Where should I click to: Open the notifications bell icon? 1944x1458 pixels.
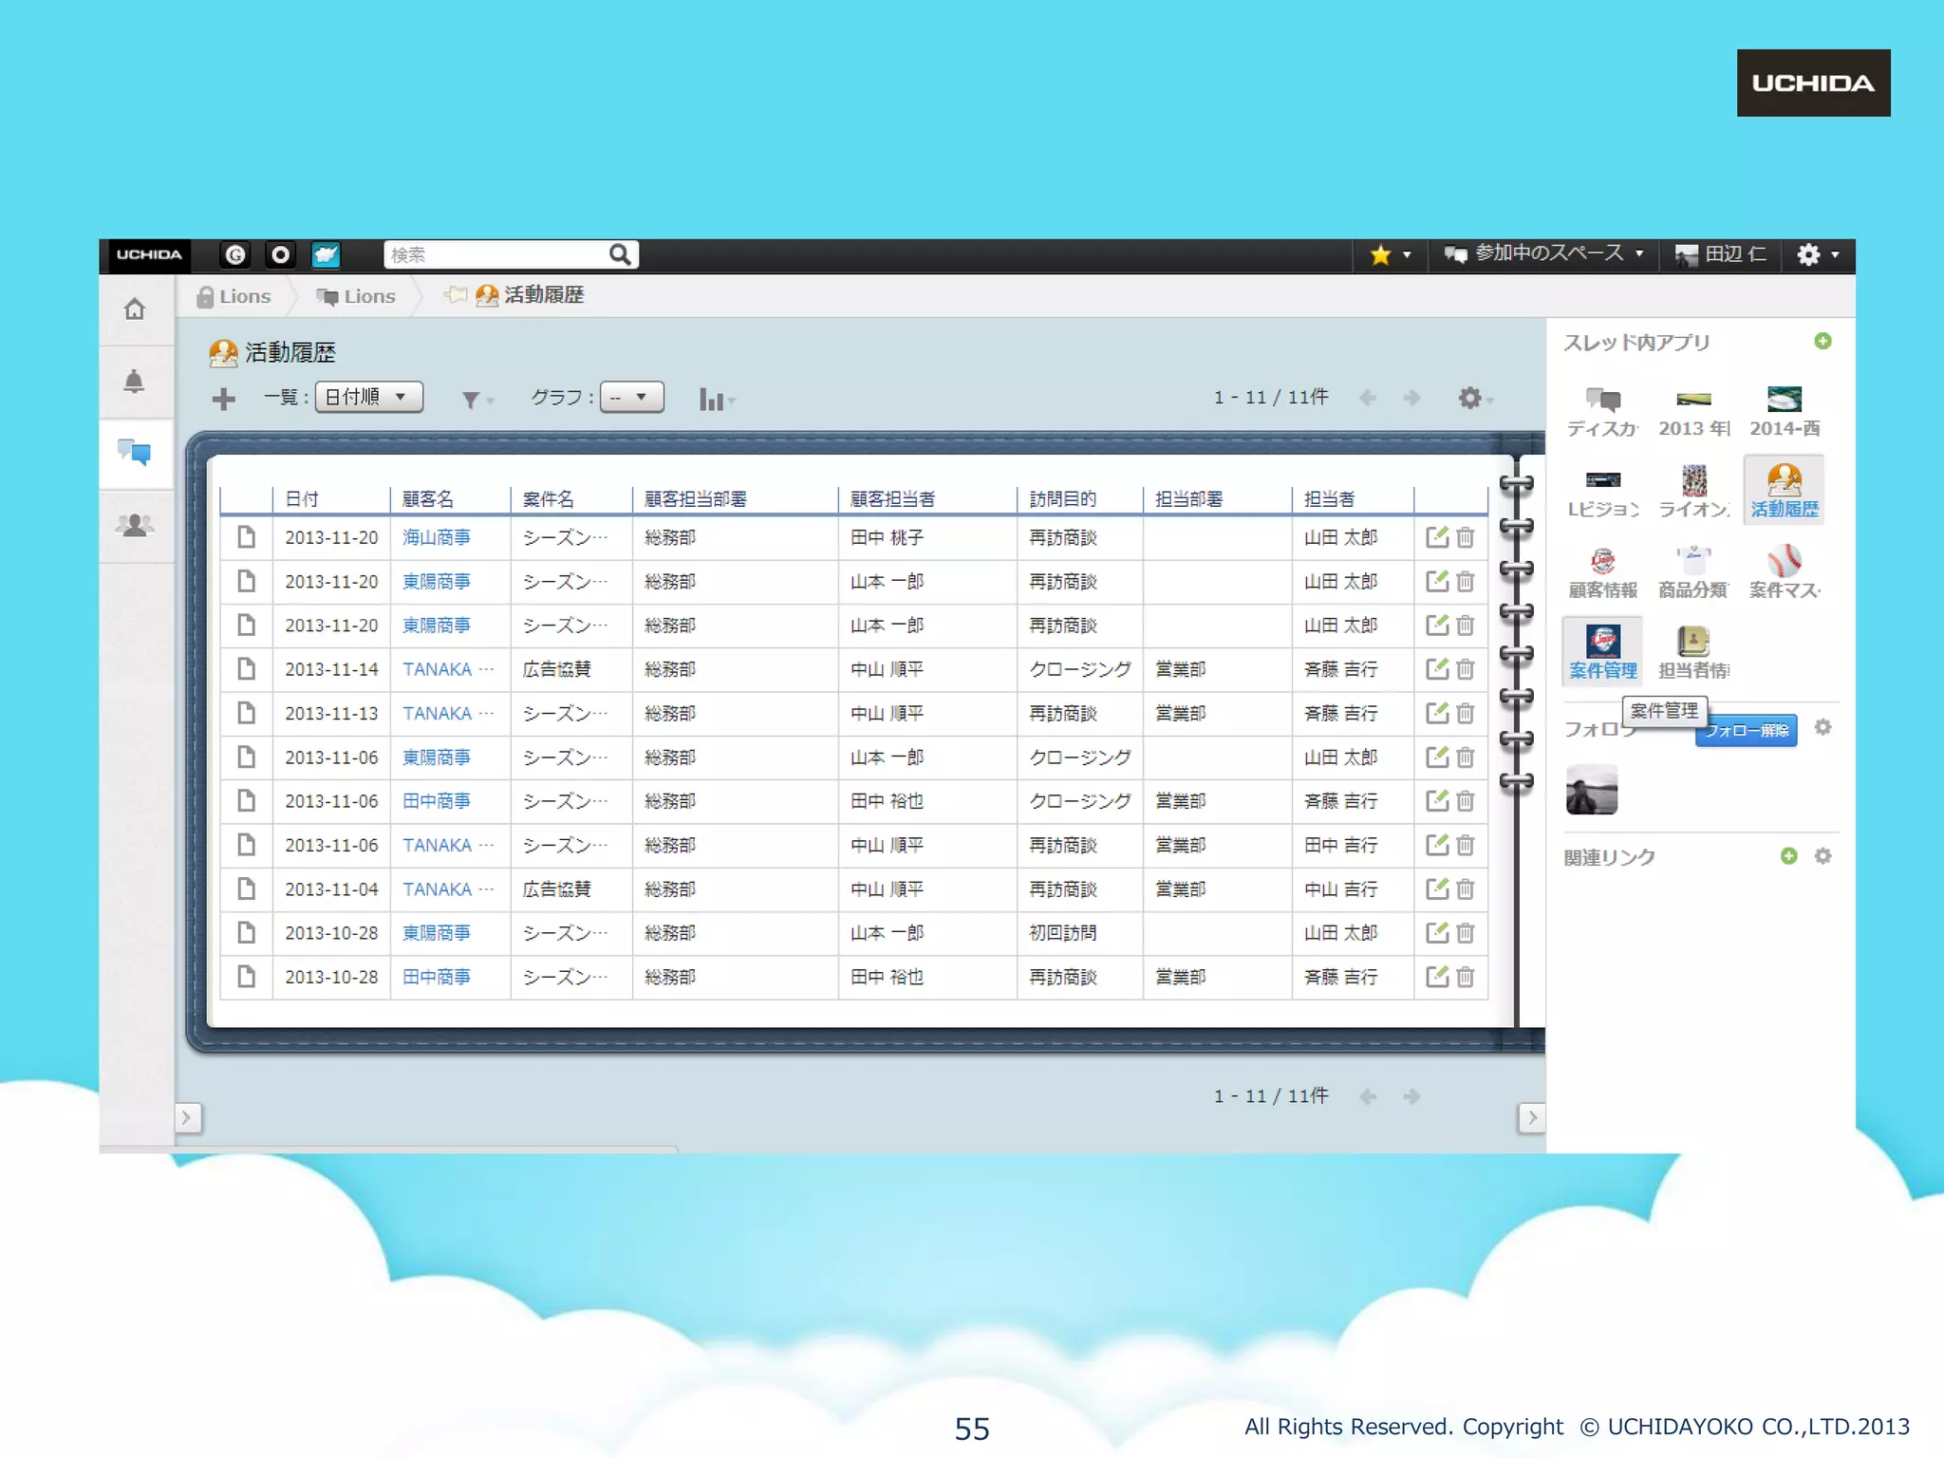(x=135, y=382)
